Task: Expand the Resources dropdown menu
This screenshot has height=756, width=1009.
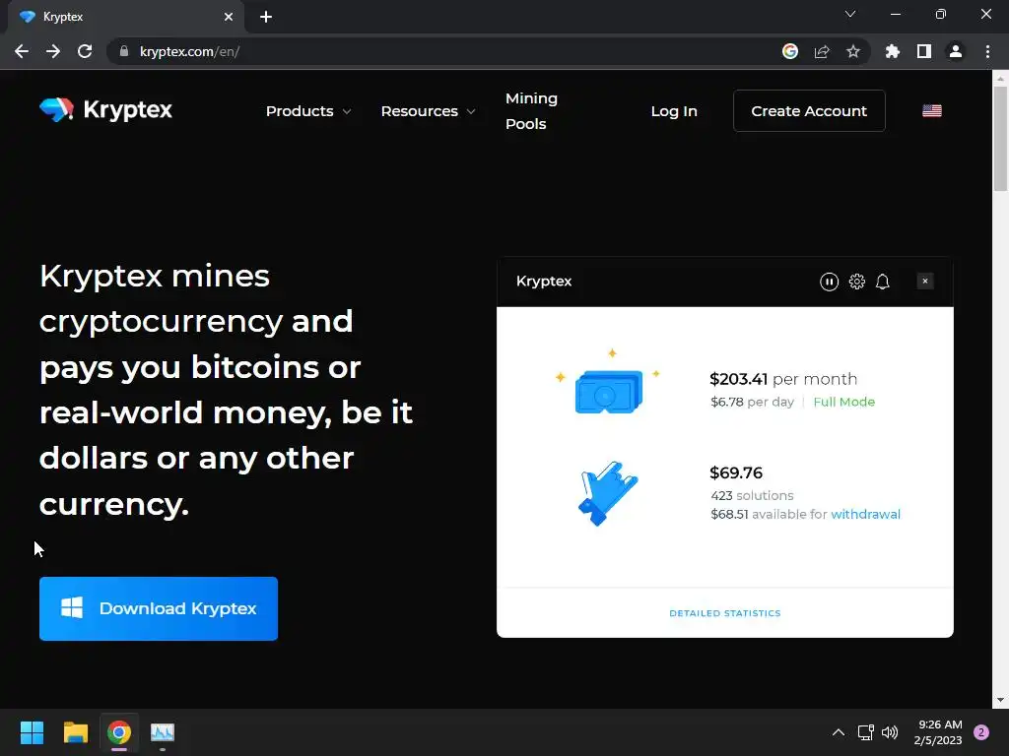Action: click(428, 111)
